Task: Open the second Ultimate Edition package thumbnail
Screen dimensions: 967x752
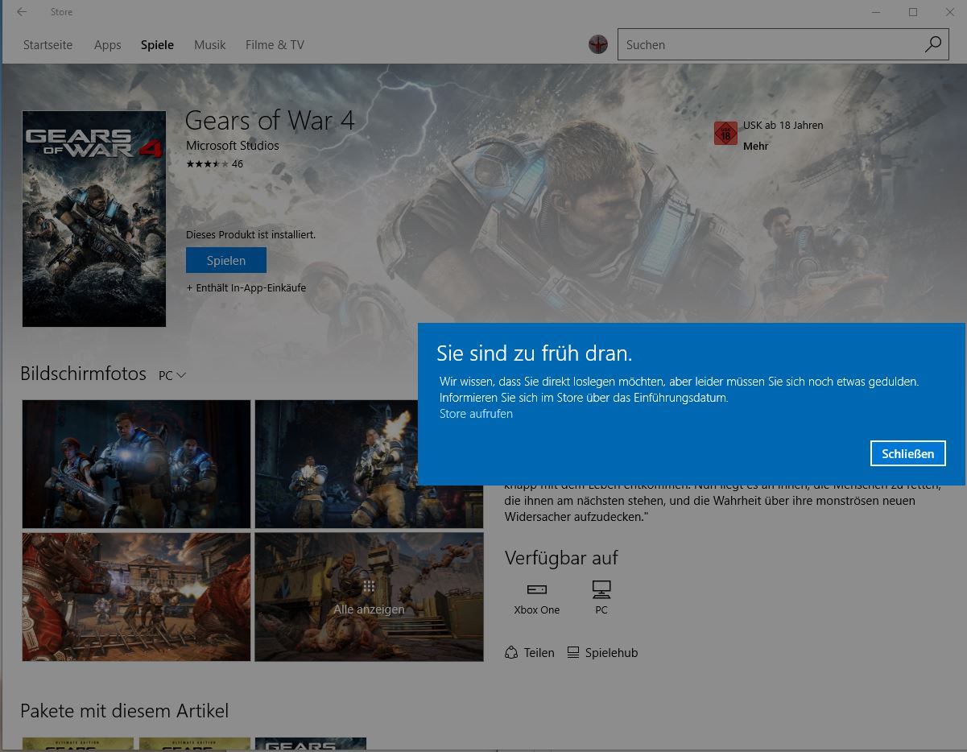Action: pos(194,744)
